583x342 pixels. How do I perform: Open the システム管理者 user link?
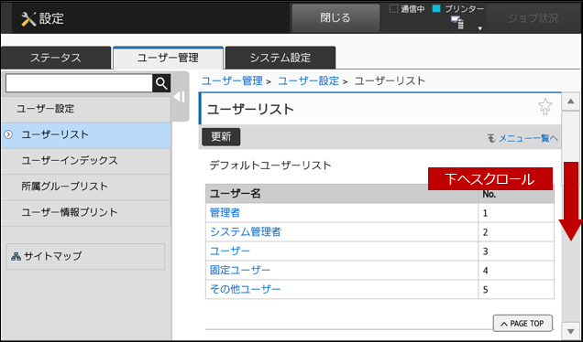(246, 232)
